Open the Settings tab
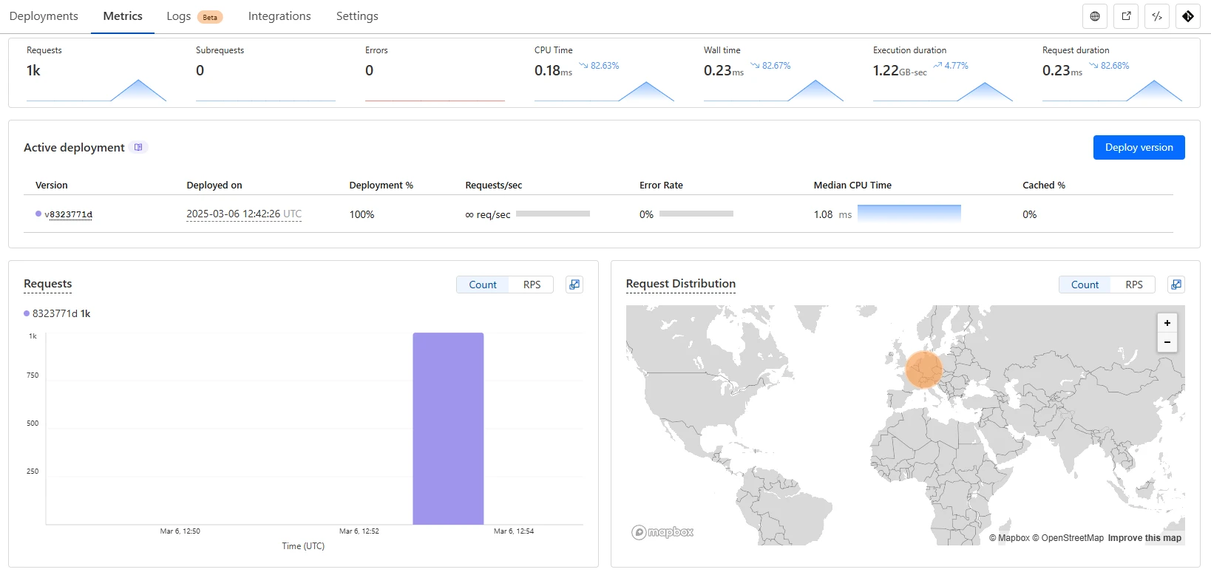The height and width of the screenshot is (575, 1211). coord(357,16)
